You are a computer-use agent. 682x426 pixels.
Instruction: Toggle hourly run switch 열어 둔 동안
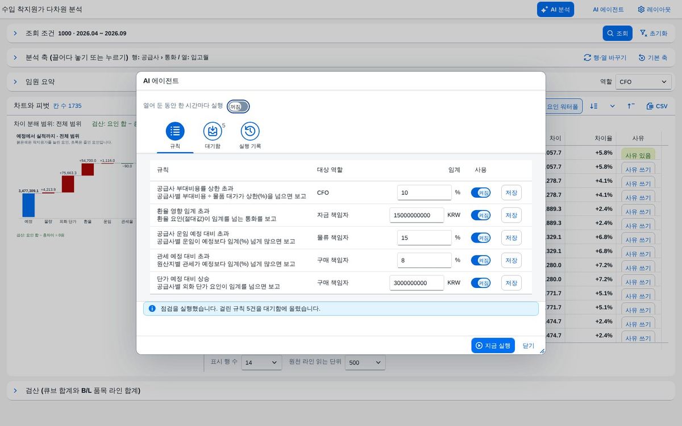click(238, 106)
